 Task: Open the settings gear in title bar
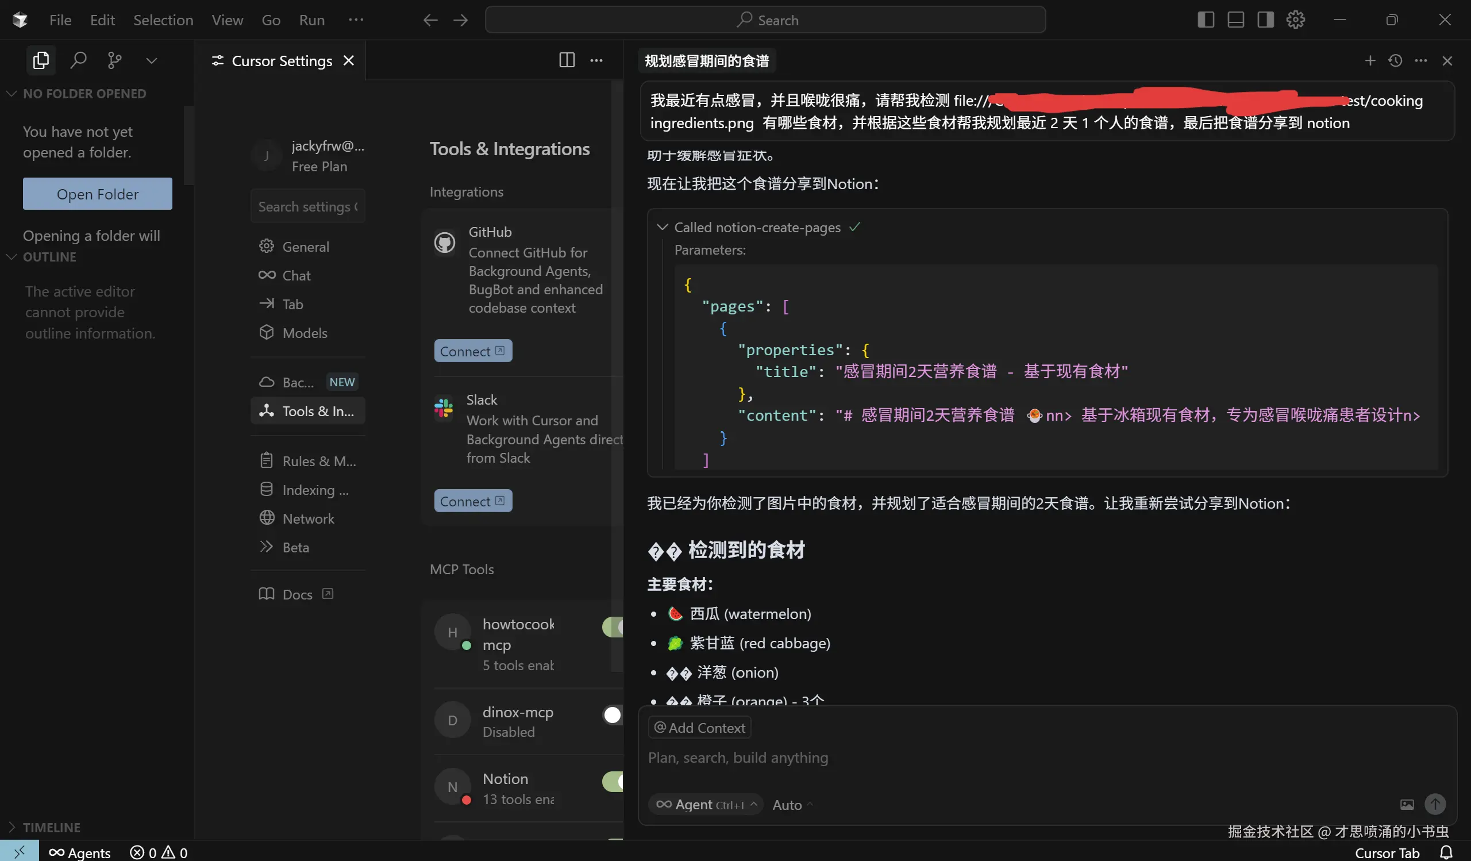tap(1295, 20)
